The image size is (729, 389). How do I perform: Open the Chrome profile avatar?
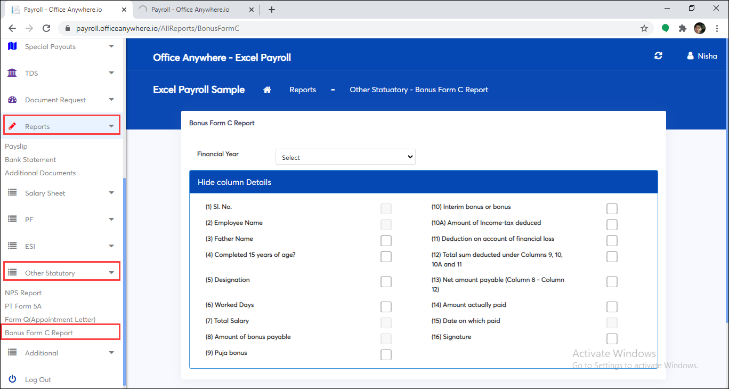coord(700,28)
